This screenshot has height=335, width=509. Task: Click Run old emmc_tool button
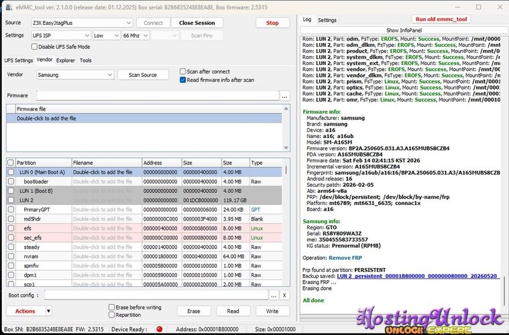click(441, 19)
